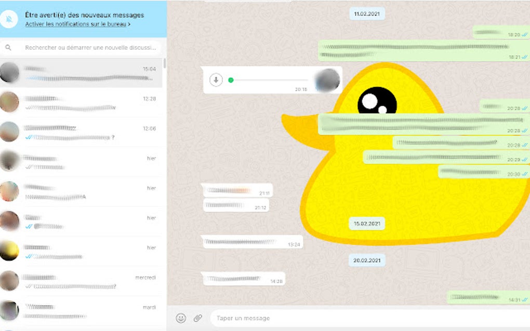The image size is (530, 331).
Task: Click the avatar of the 12:28 conversation
Action: tap(10, 101)
